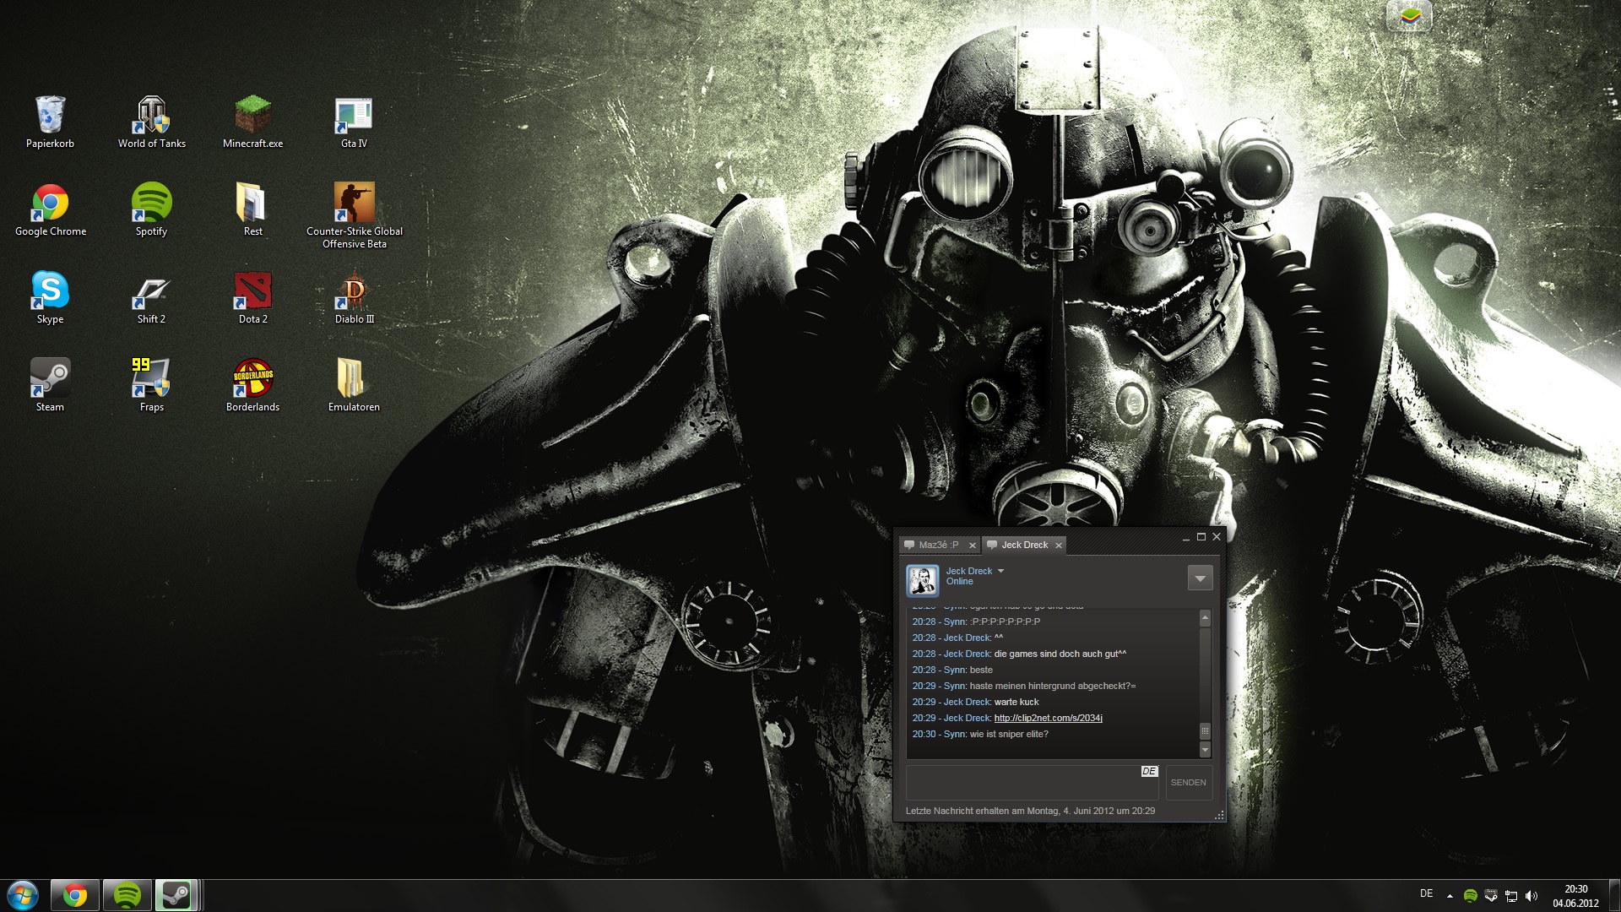This screenshot has width=1621, height=912.
Task: Open Diablo III desktop shortcut
Action: 354,292
